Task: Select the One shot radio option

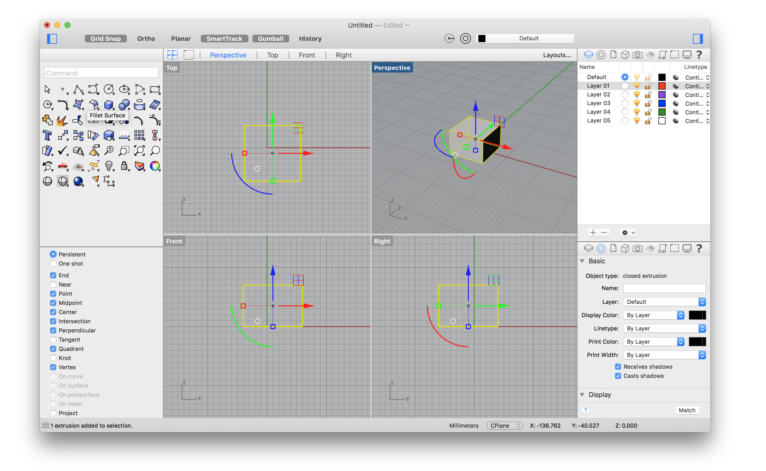Action: click(x=53, y=264)
